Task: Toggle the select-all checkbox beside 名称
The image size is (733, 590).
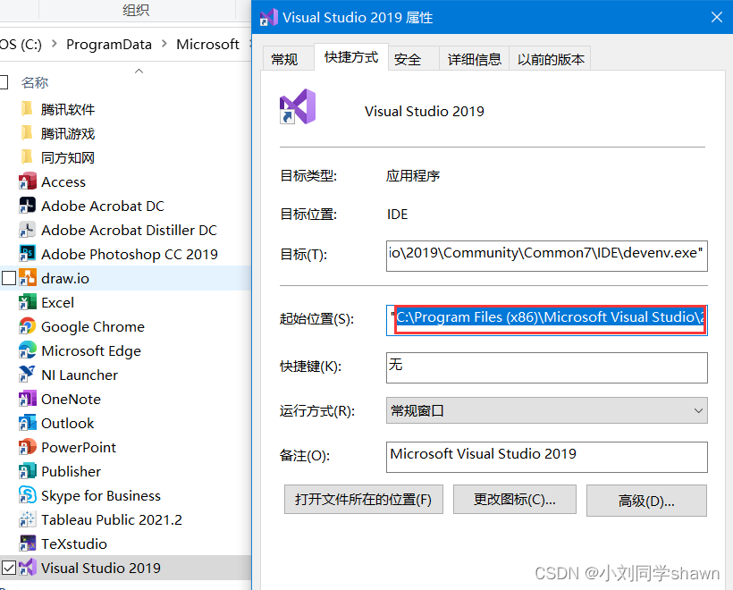Action: pos(4,82)
